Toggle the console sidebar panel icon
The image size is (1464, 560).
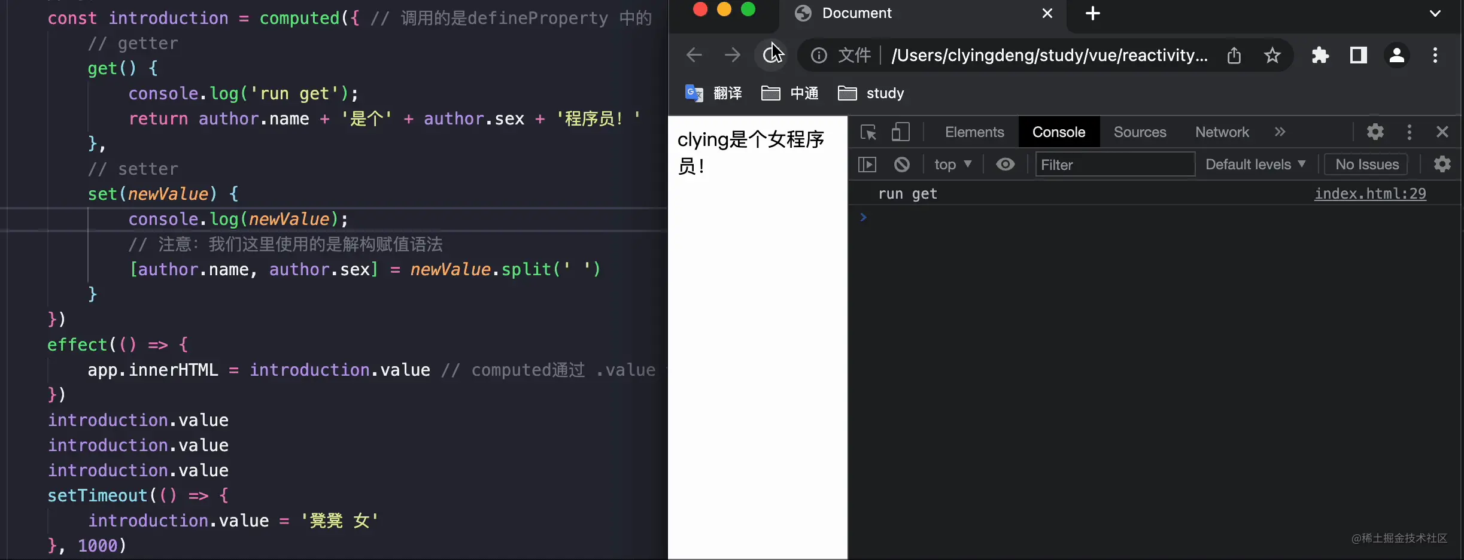867,165
